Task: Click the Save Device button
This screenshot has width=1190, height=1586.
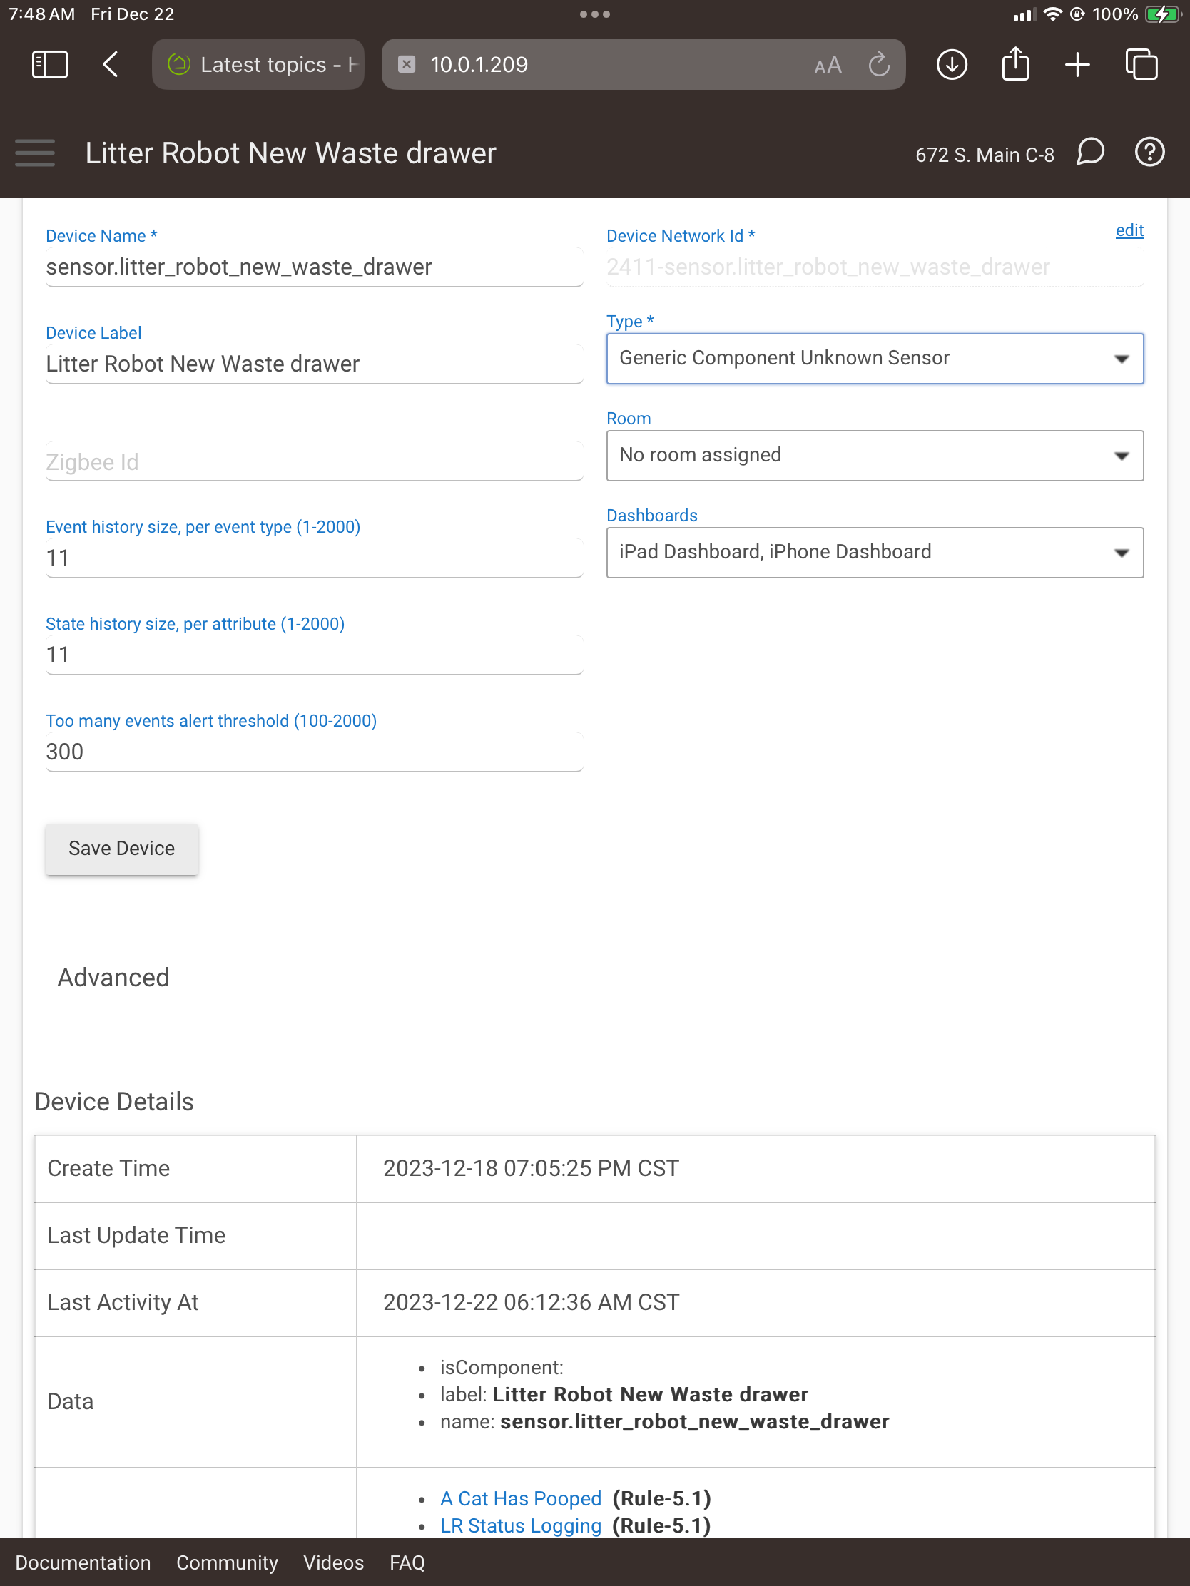Action: click(x=122, y=848)
